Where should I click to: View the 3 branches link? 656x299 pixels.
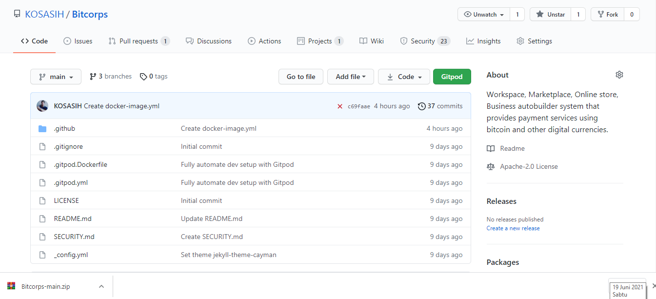point(111,76)
